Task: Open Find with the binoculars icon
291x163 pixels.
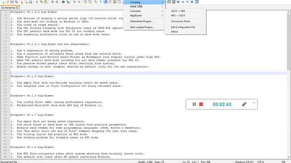Action: coord(63,2)
